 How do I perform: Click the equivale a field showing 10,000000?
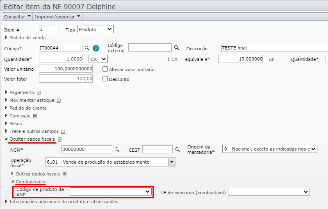pos(240,59)
